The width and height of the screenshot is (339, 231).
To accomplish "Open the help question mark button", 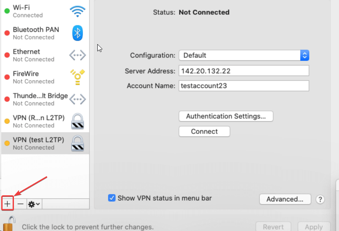I will click(320, 199).
